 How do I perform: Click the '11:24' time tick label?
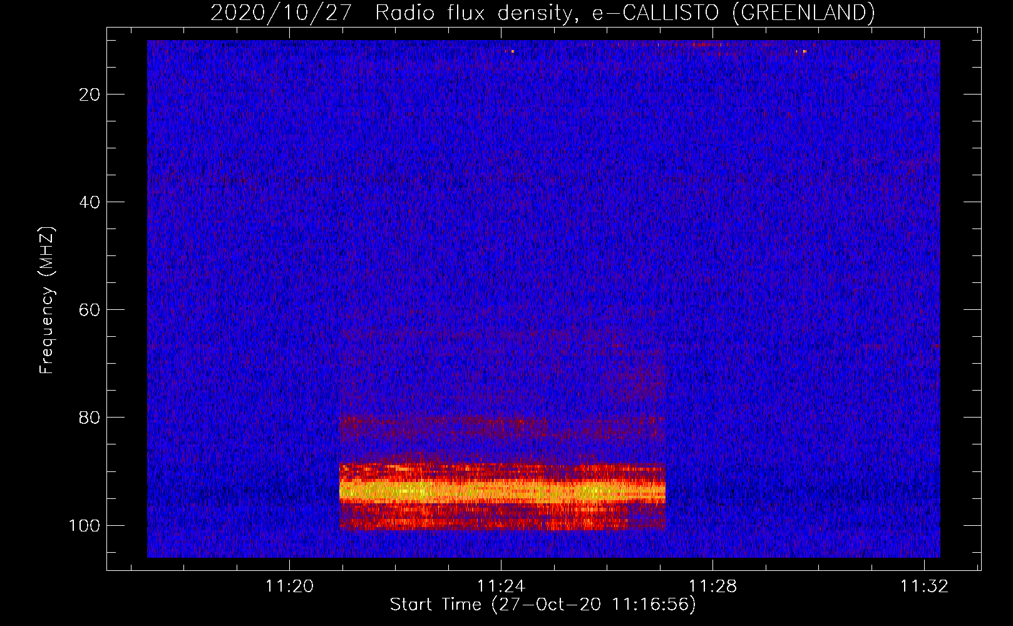click(500, 587)
